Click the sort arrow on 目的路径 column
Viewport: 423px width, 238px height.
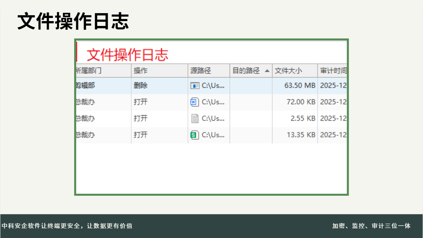point(267,71)
